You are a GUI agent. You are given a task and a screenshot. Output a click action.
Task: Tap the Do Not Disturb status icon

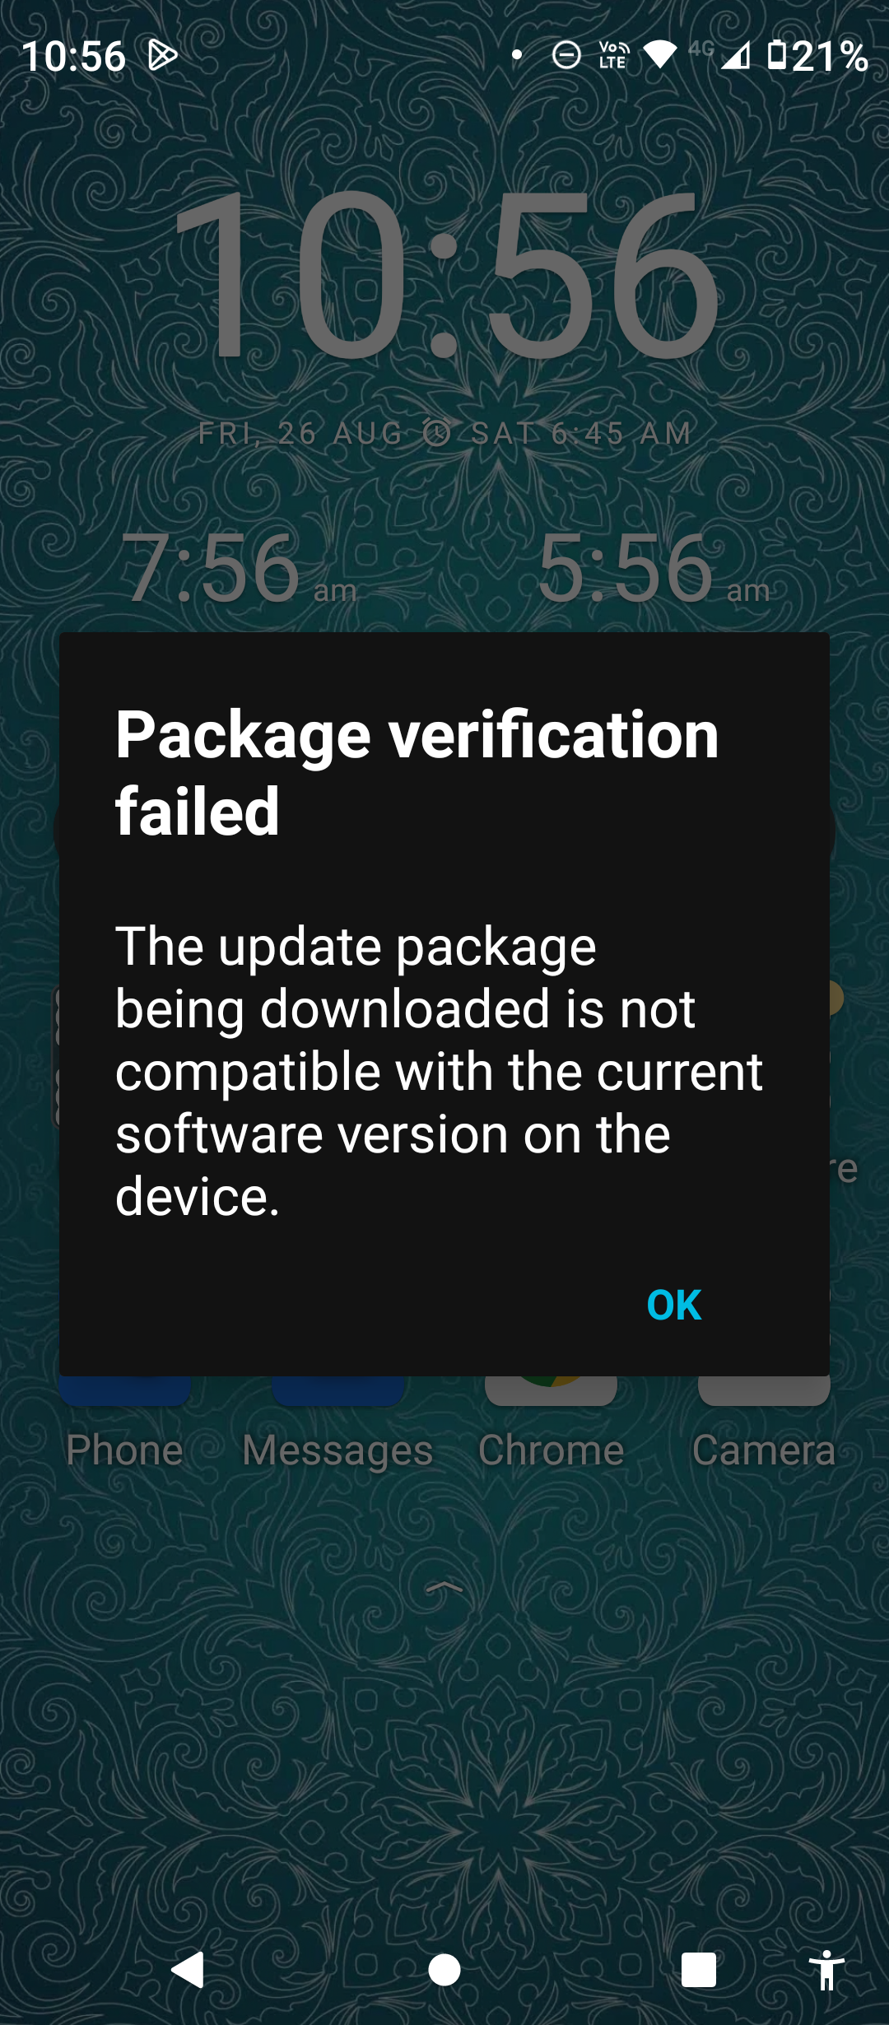click(x=566, y=56)
